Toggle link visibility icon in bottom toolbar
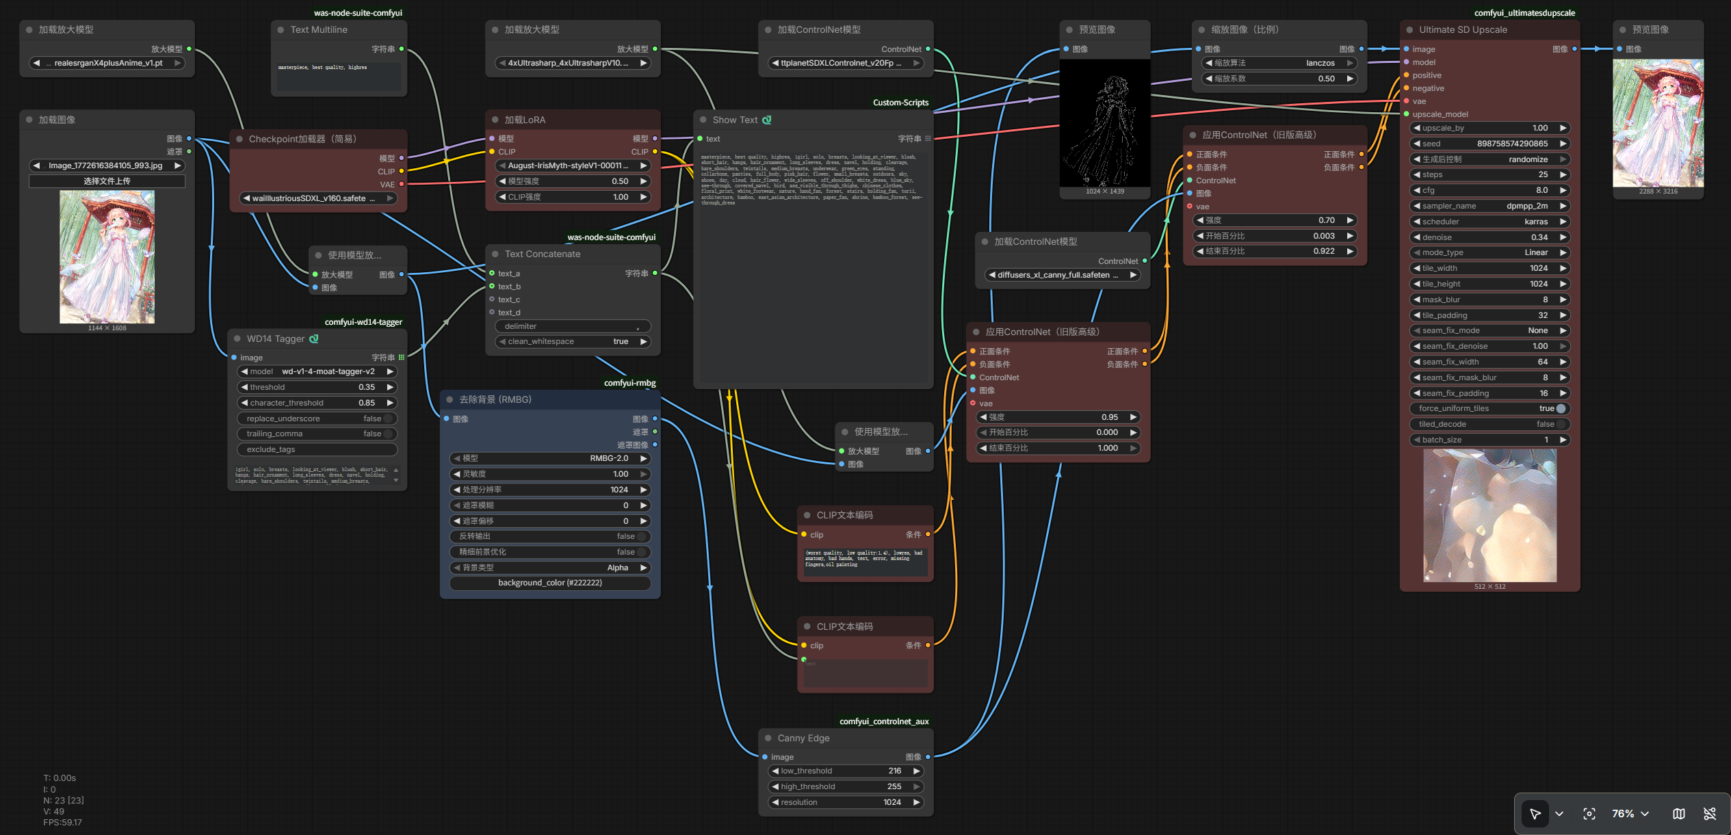Image resolution: width=1731 pixels, height=835 pixels. [x=1710, y=814]
